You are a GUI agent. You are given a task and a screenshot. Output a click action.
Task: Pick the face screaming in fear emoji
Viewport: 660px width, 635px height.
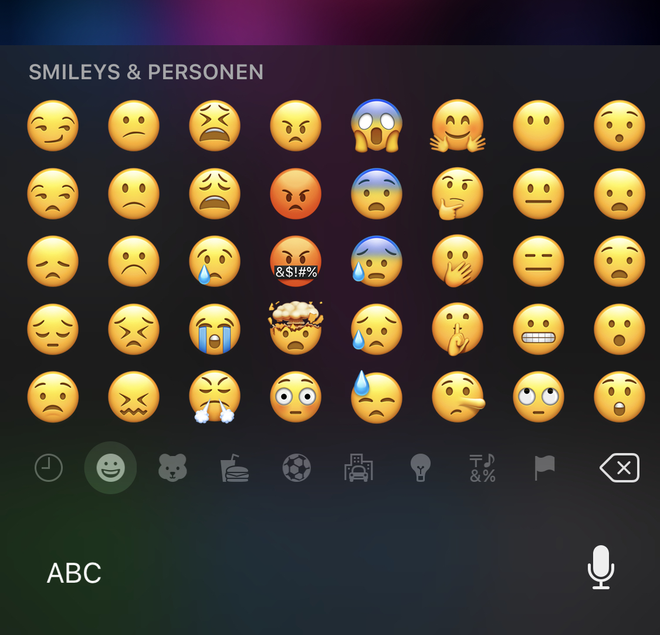[x=376, y=126]
